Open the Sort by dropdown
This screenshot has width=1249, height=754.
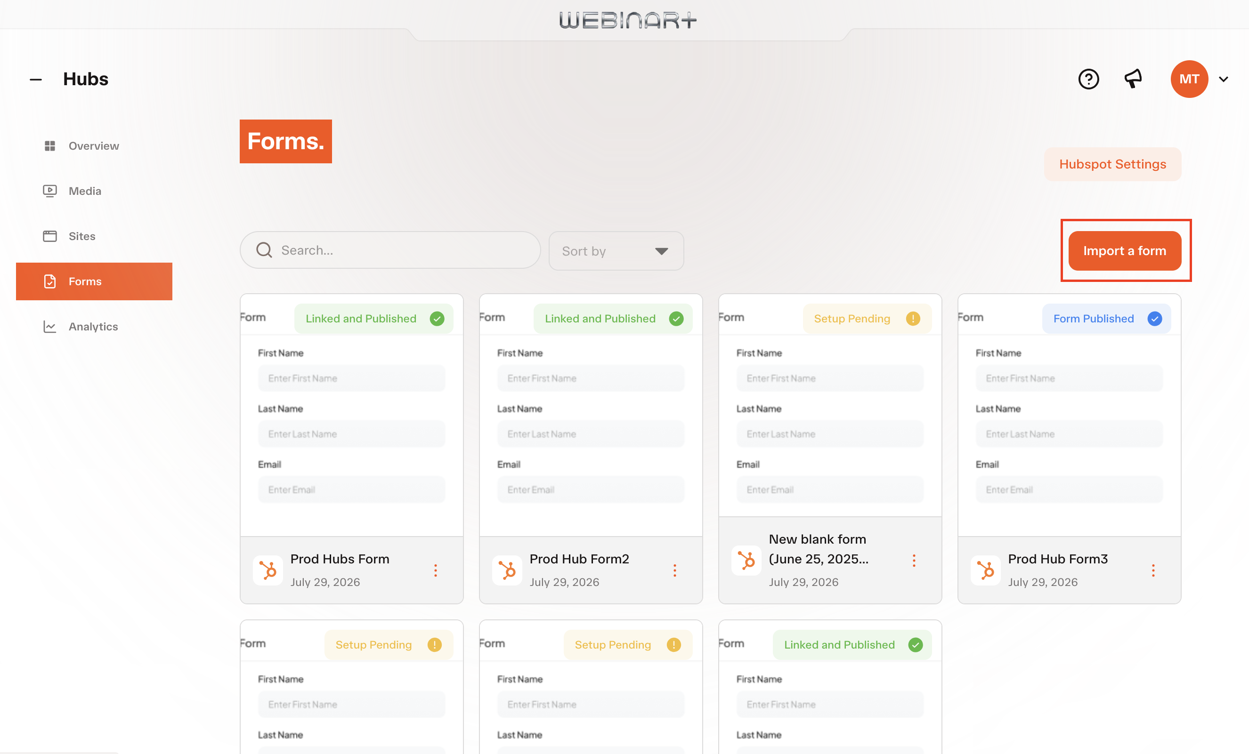pos(616,251)
